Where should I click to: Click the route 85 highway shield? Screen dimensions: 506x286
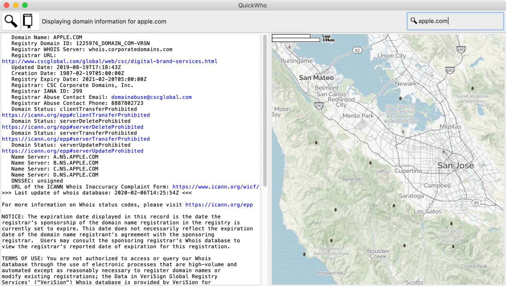click(476, 203)
